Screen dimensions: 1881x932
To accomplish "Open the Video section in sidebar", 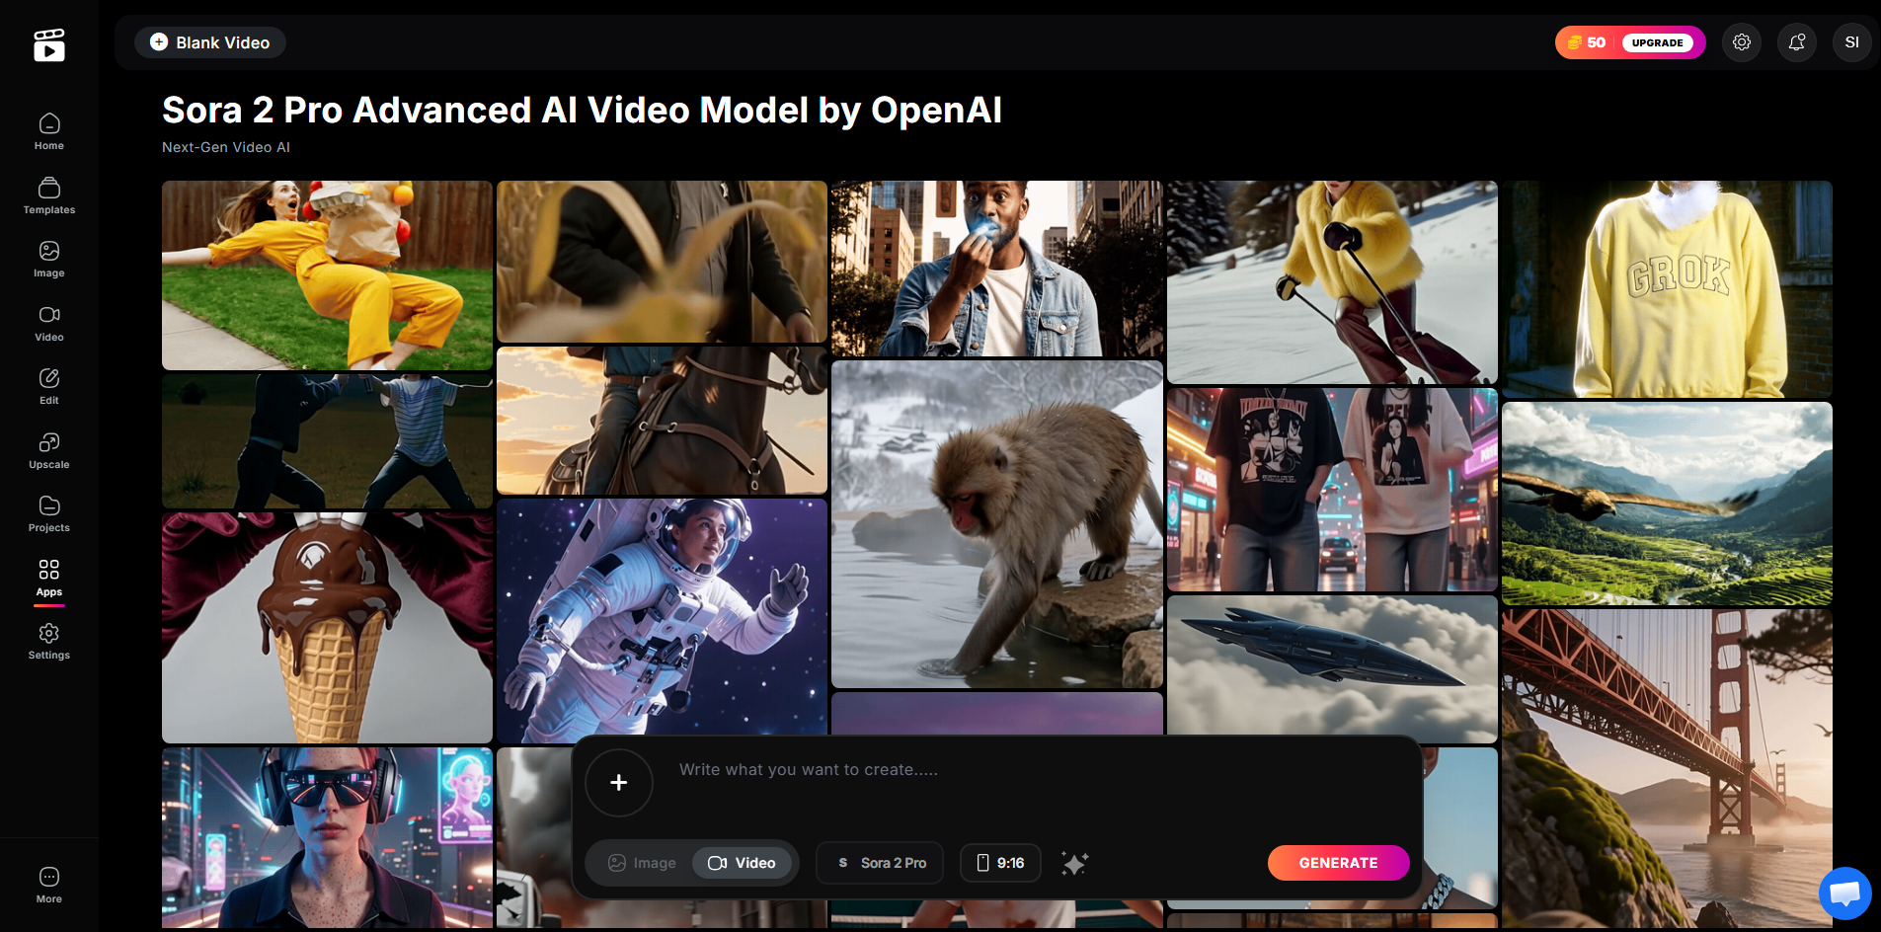I will click(49, 323).
